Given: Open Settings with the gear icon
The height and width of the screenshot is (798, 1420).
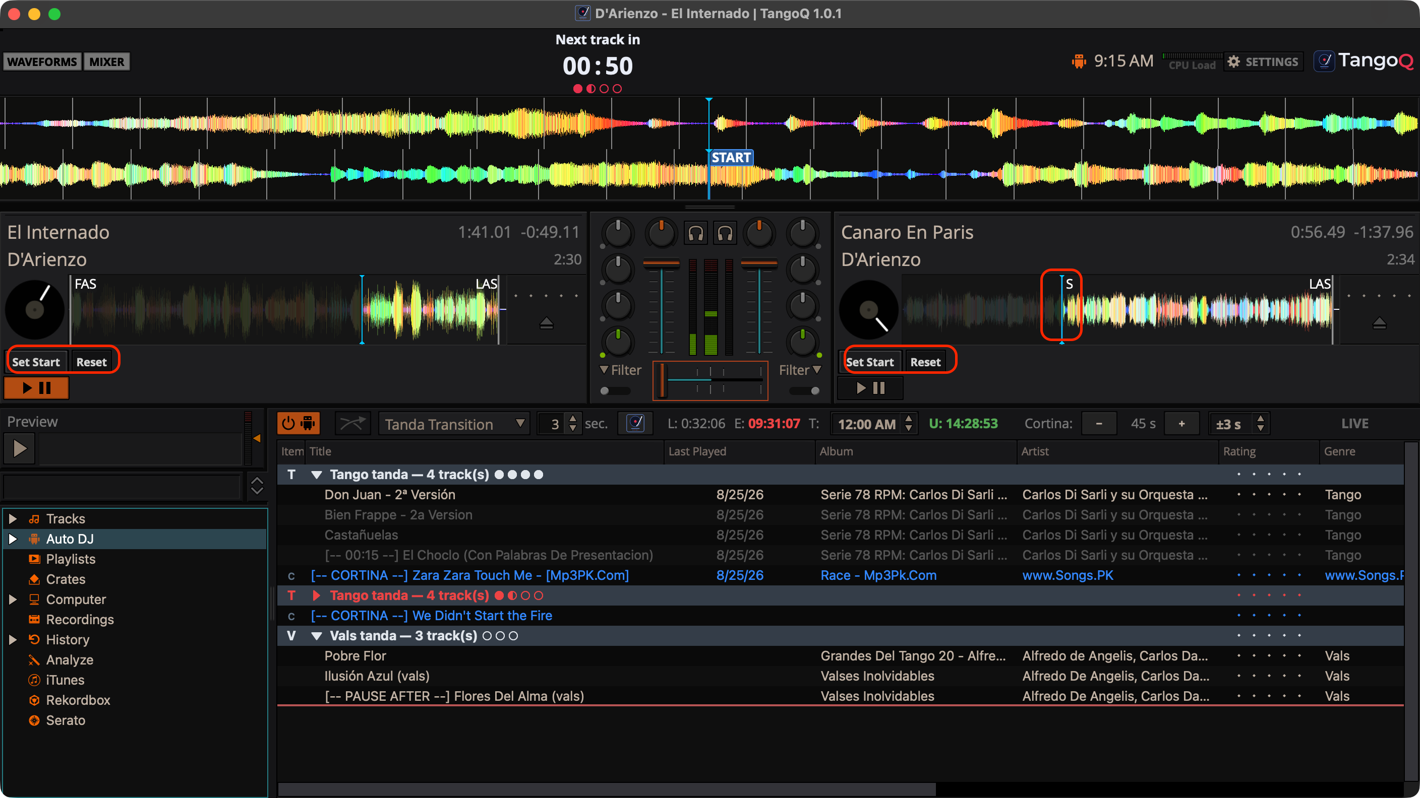Looking at the screenshot, I should 1263,61.
